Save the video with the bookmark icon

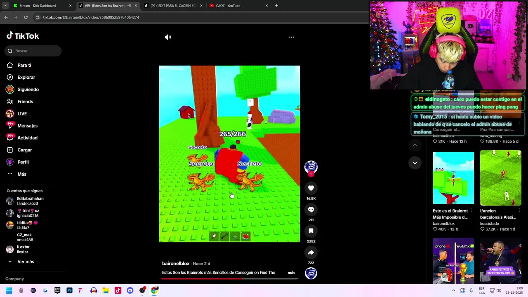tap(311, 231)
